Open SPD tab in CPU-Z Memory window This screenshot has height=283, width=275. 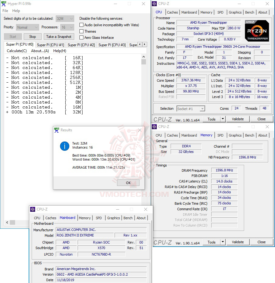pos(220,135)
